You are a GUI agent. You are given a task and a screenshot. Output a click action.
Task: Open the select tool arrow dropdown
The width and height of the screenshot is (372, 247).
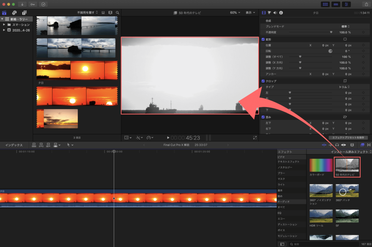tap(70, 145)
